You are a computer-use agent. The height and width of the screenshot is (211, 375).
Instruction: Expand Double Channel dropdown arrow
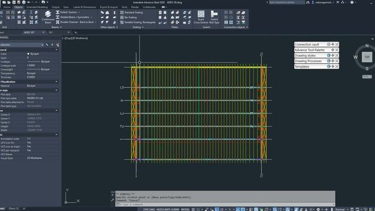click(96, 22)
